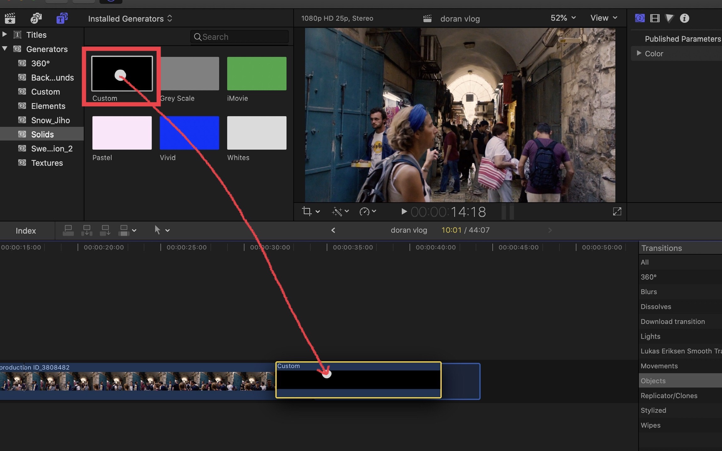Screen dimensions: 722x451
Task: Click the Index button
Action: pyautogui.click(x=26, y=231)
